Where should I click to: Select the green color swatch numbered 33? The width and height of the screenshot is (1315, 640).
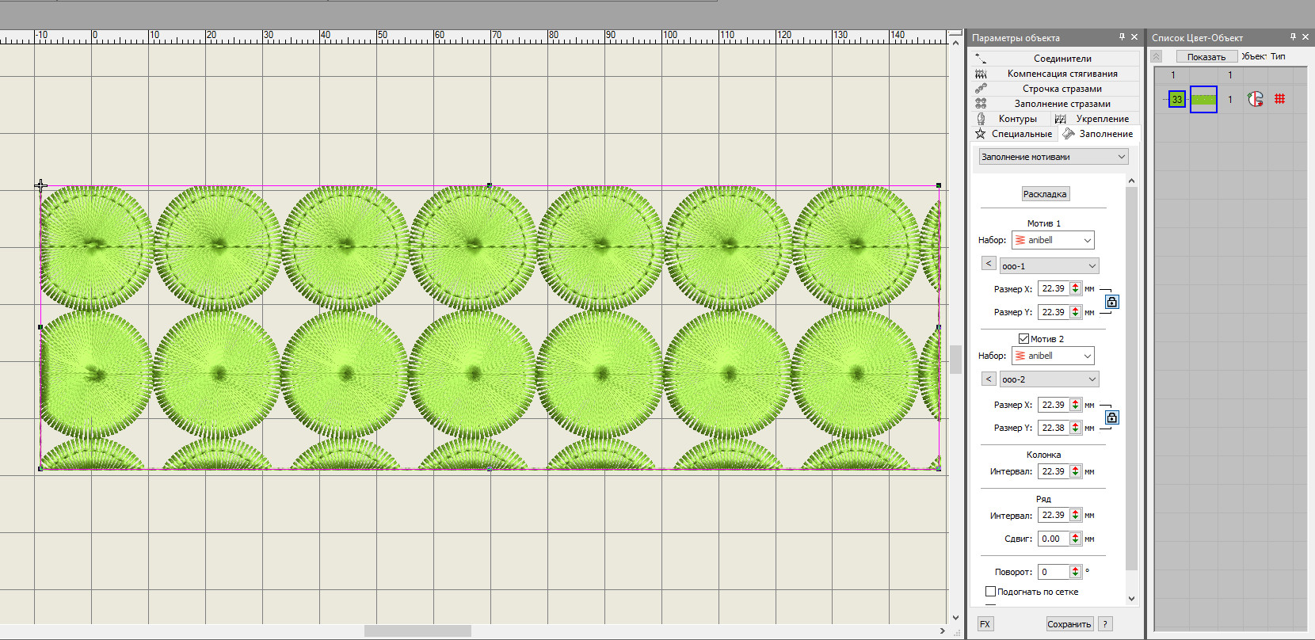[1177, 99]
